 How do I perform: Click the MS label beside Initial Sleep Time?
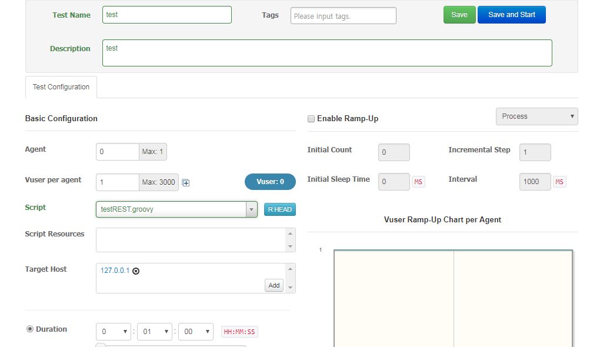point(418,182)
